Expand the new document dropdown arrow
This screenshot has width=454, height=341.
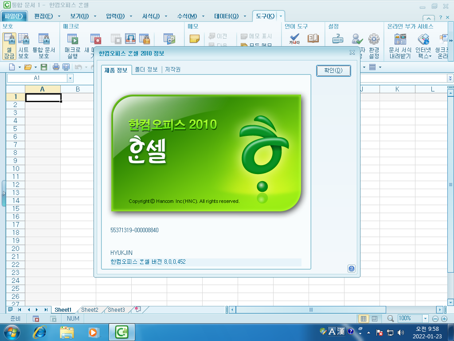tap(20, 67)
